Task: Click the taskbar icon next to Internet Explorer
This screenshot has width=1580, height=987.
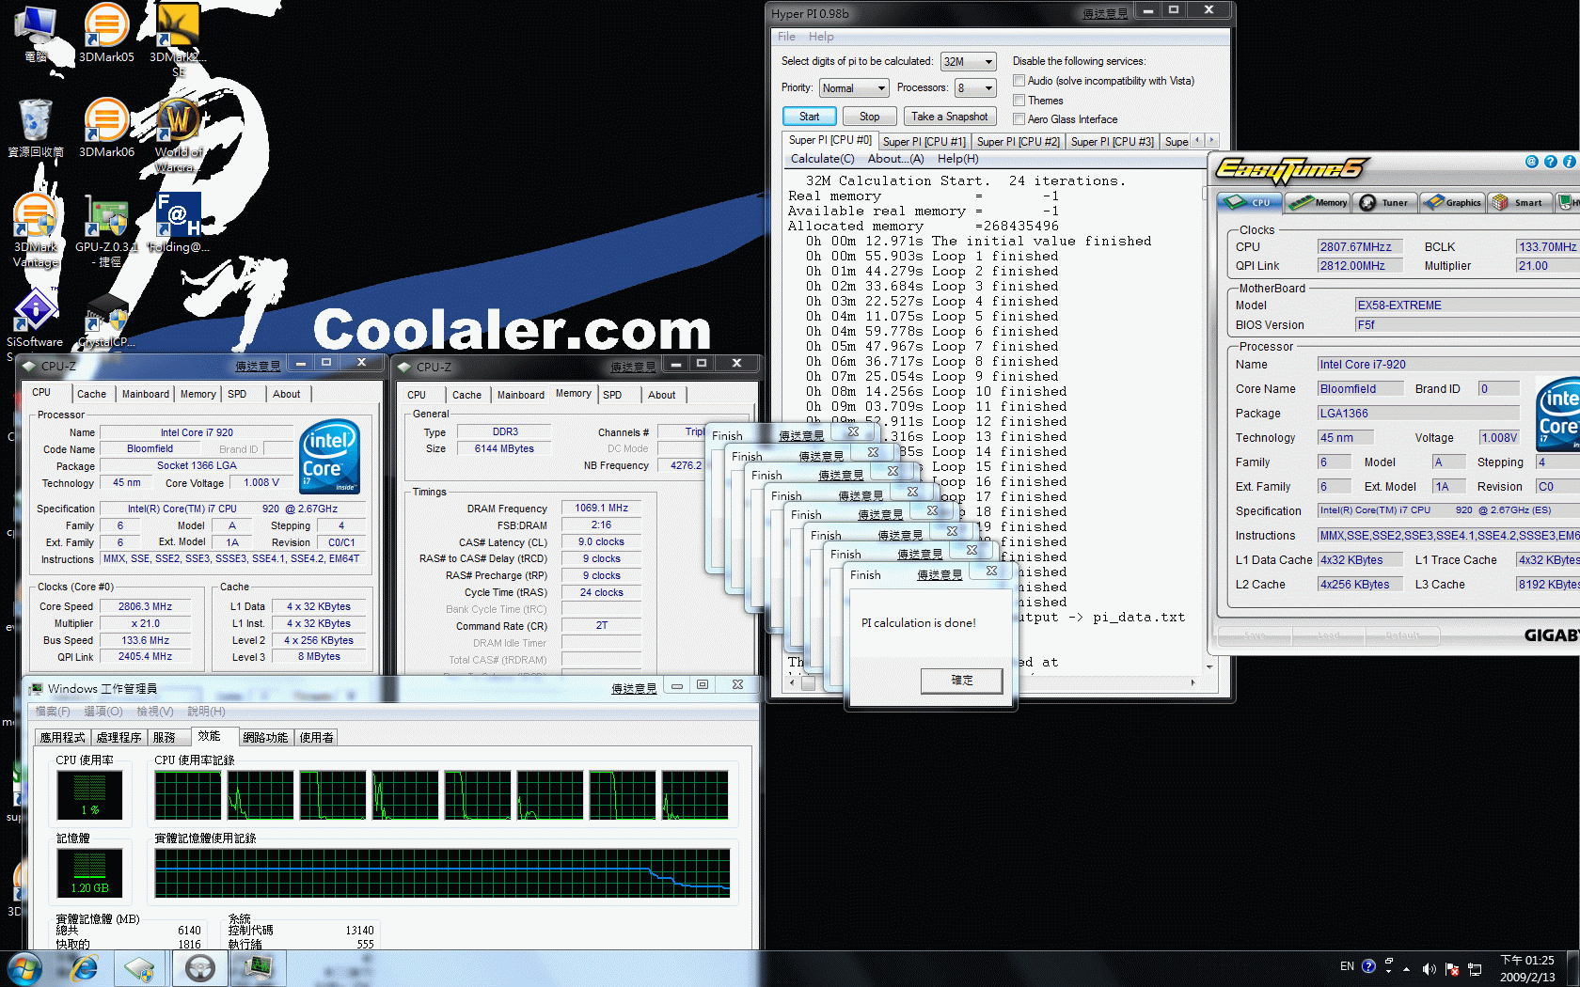Action: pyautogui.click(x=140, y=968)
